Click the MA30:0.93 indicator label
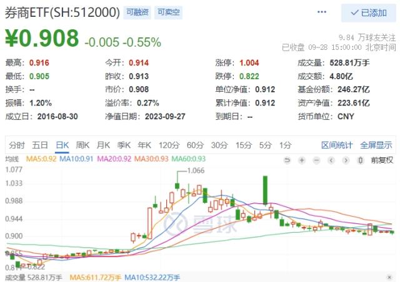Viewport: 400px width, 282px height. click(151, 159)
